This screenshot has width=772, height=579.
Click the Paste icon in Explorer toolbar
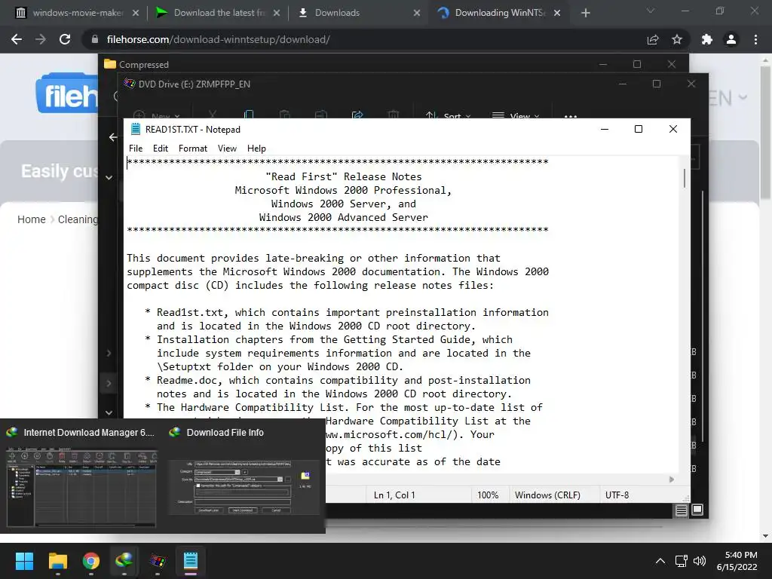click(284, 115)
